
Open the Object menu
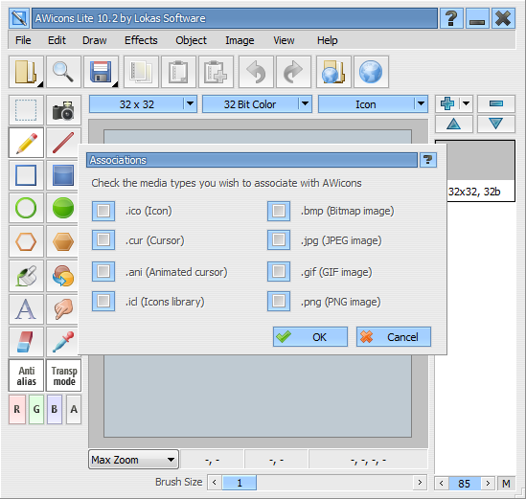[192, 40]
